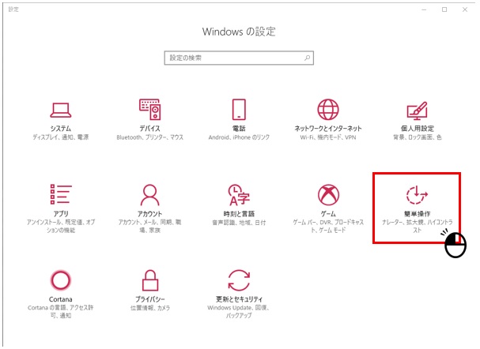Maximize the 設定 window
The width and height of the screenshot is (480, 349).
(x=444, y=9)
